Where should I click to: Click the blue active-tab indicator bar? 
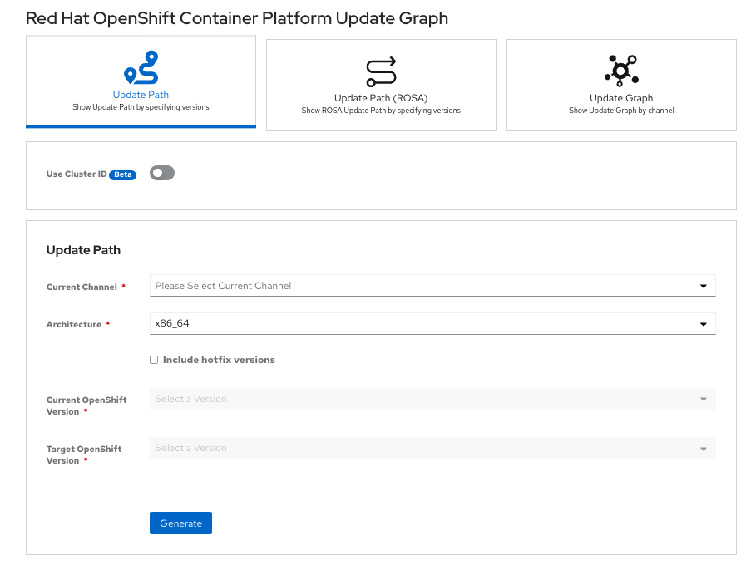[140, 125]
